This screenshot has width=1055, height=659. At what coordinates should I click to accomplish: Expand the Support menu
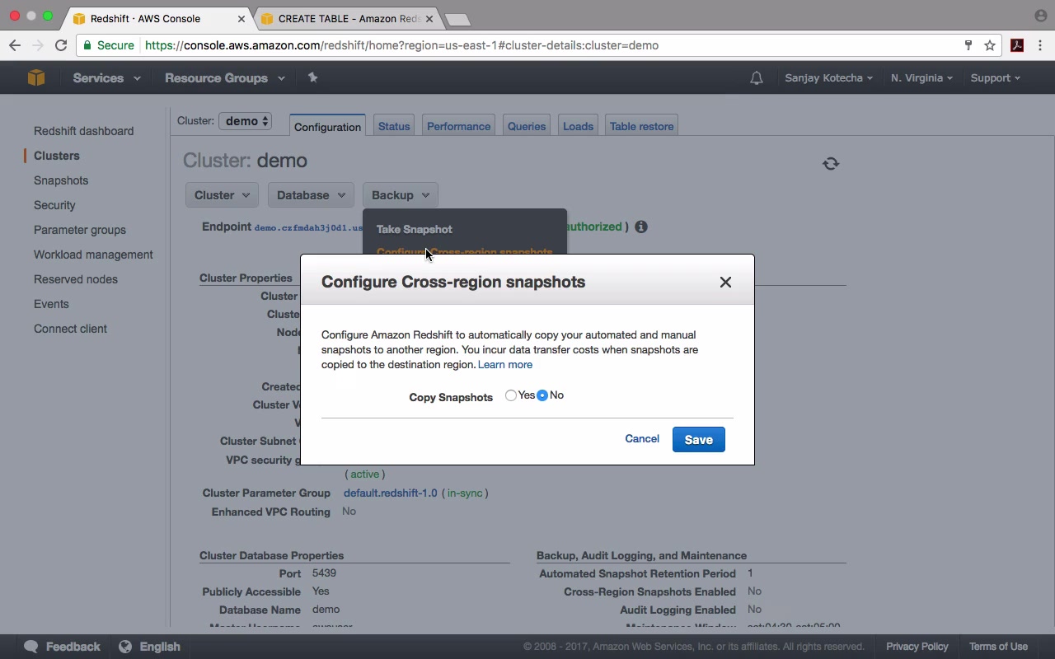pyautogui.click(x=995, y=78)
